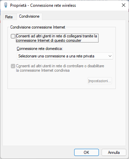Viewport: 129px width, 159px height.
Task: Confirm with the OK button
Action: click(86, 153)
